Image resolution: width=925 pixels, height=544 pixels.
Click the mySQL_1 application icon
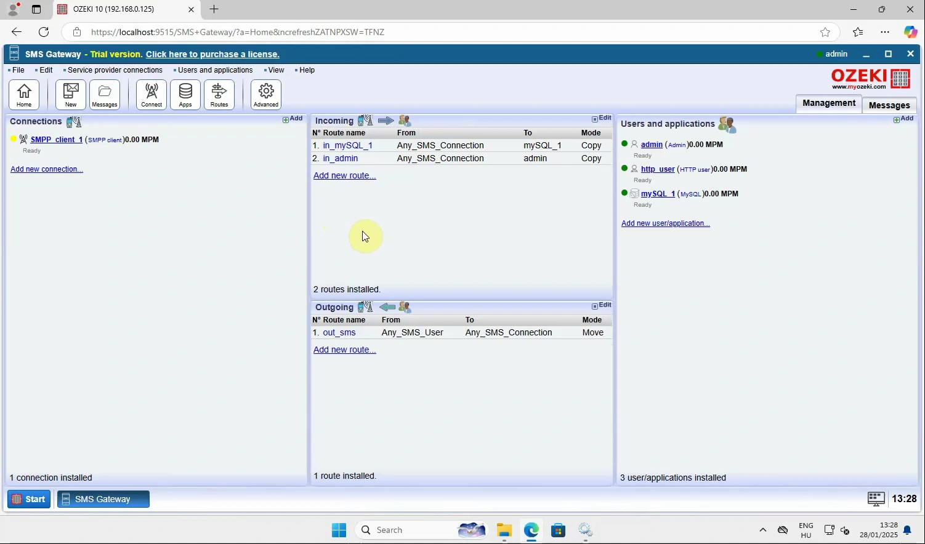(x=634, y=194)
